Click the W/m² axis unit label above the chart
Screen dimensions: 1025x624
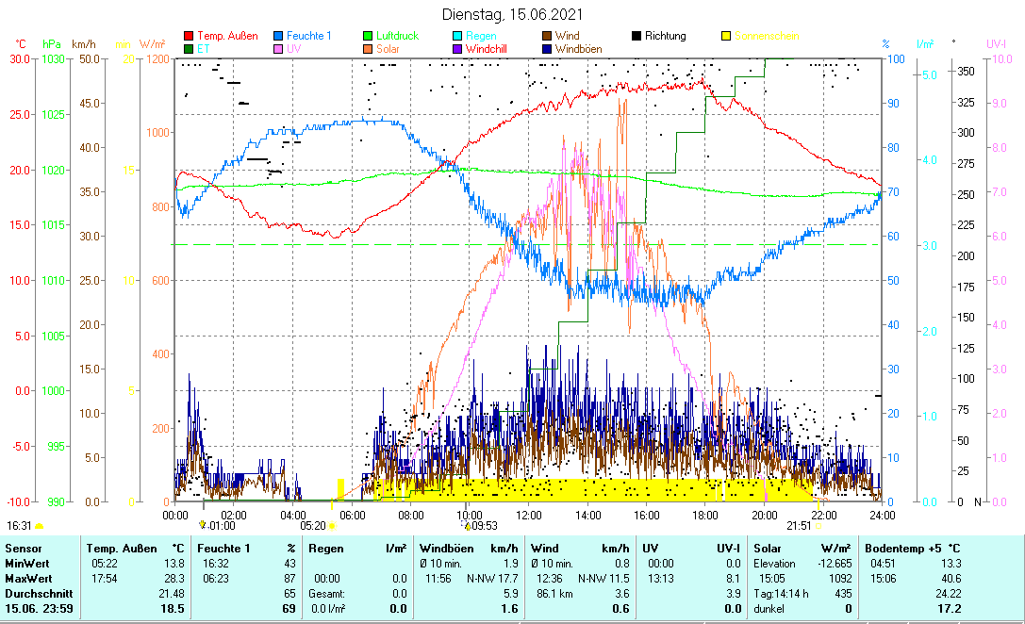(152, 44)
